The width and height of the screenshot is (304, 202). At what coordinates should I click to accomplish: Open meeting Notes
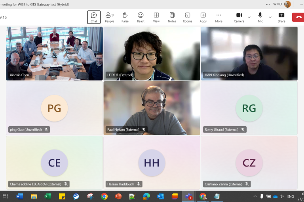pos(172,17)
